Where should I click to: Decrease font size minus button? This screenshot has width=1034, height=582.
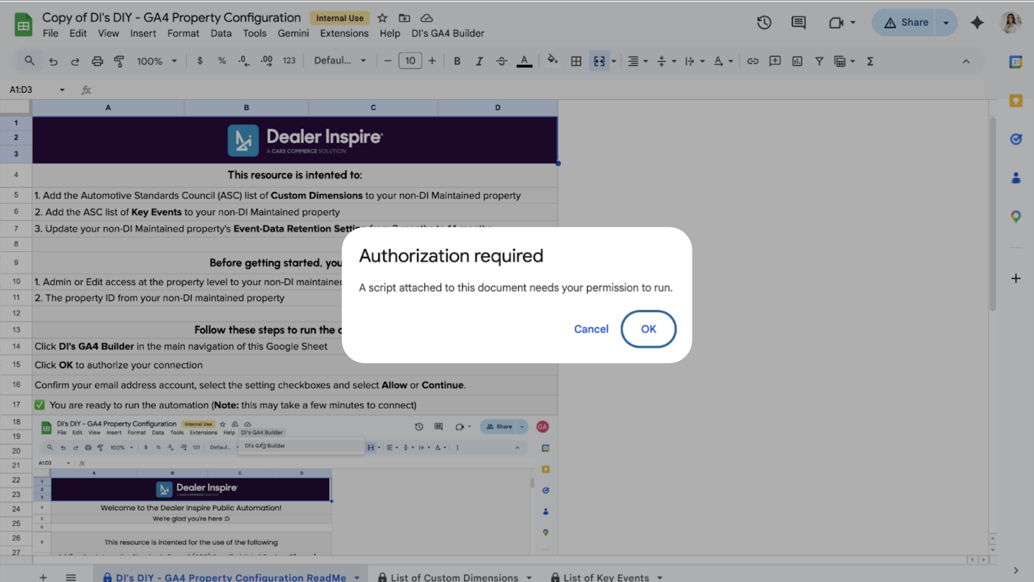[x=387, y=61]
